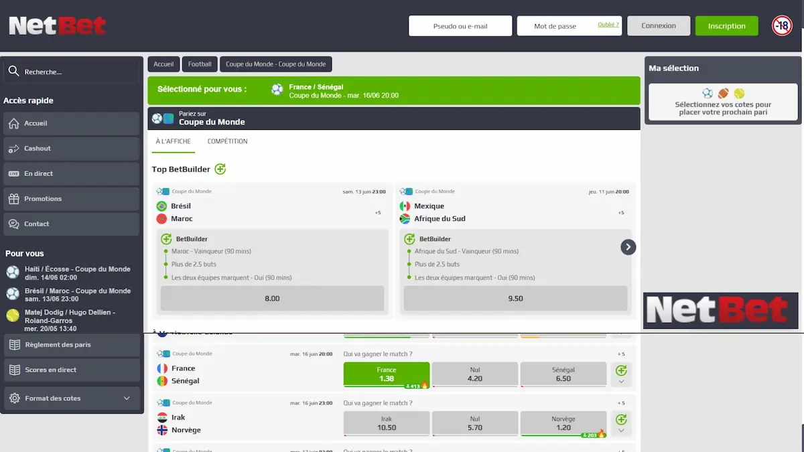804x452 pixels.
Task: Click the Norvège flag icon in match list
Action: [162, 430]
